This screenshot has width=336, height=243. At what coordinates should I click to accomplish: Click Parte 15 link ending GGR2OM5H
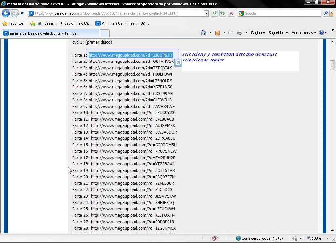click(x=134, y=145)
